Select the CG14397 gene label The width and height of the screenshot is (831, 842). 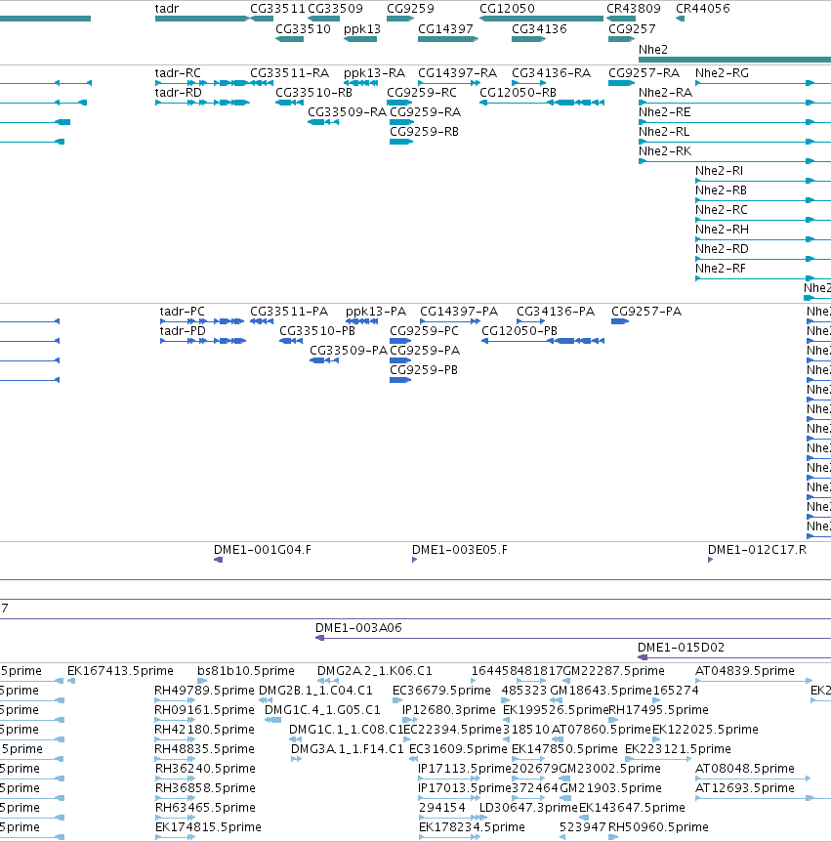[x=445, y=29]
